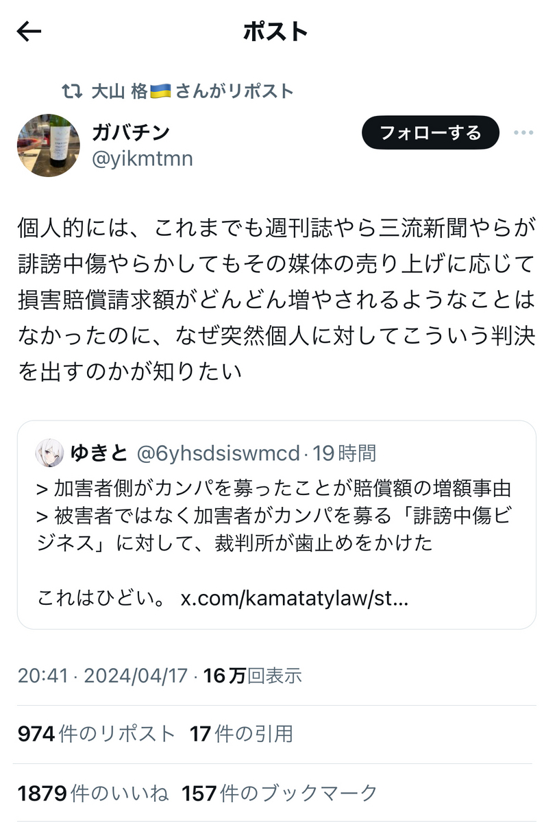View the 17件の引用 list
The image size is (544, 823).
click(241, 735)
